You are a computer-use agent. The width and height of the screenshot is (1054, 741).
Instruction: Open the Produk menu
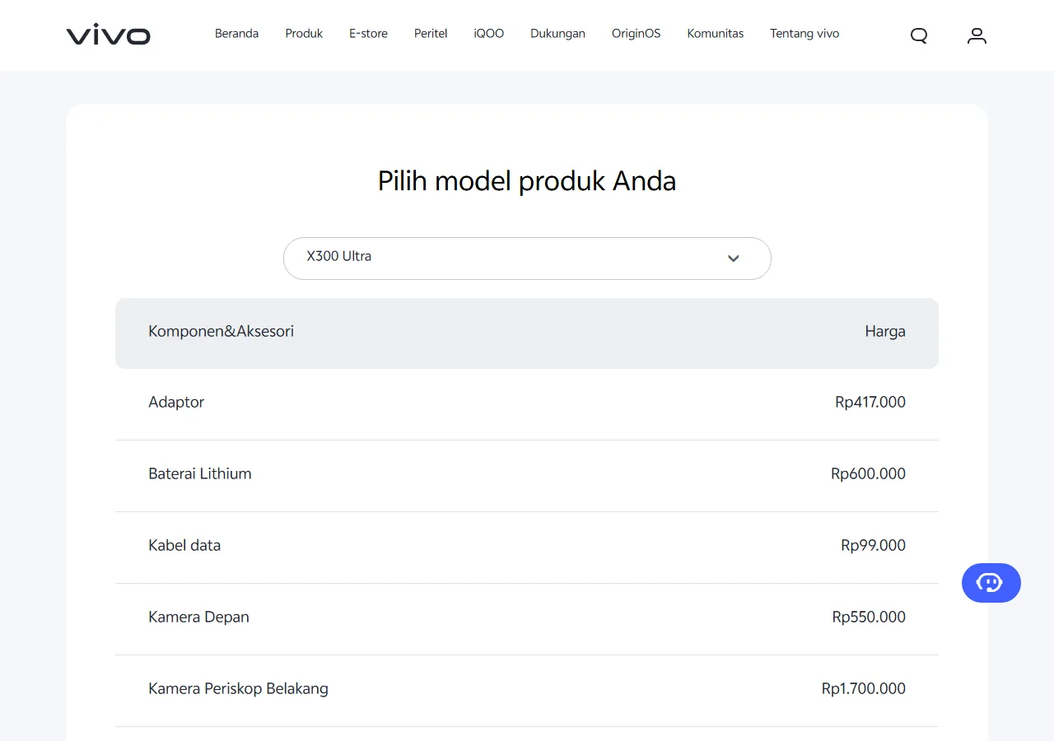(x=304, y=34)
